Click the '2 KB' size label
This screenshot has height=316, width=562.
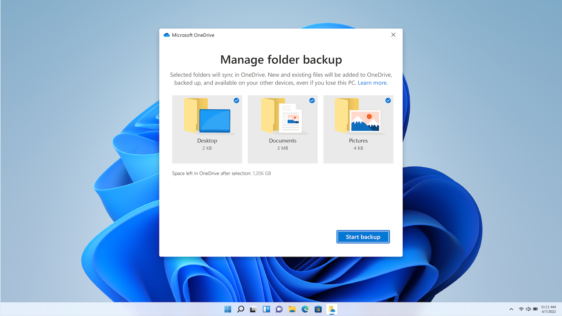(207, 148)
